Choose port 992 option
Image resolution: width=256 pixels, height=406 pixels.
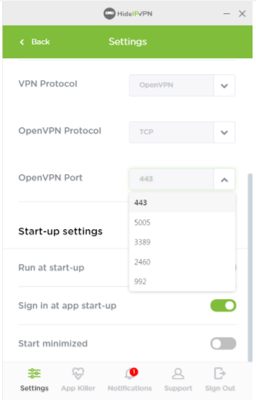tap(182, 282)
